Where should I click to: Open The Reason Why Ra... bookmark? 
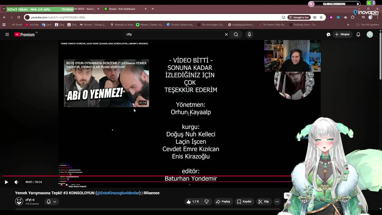(272, 25)
